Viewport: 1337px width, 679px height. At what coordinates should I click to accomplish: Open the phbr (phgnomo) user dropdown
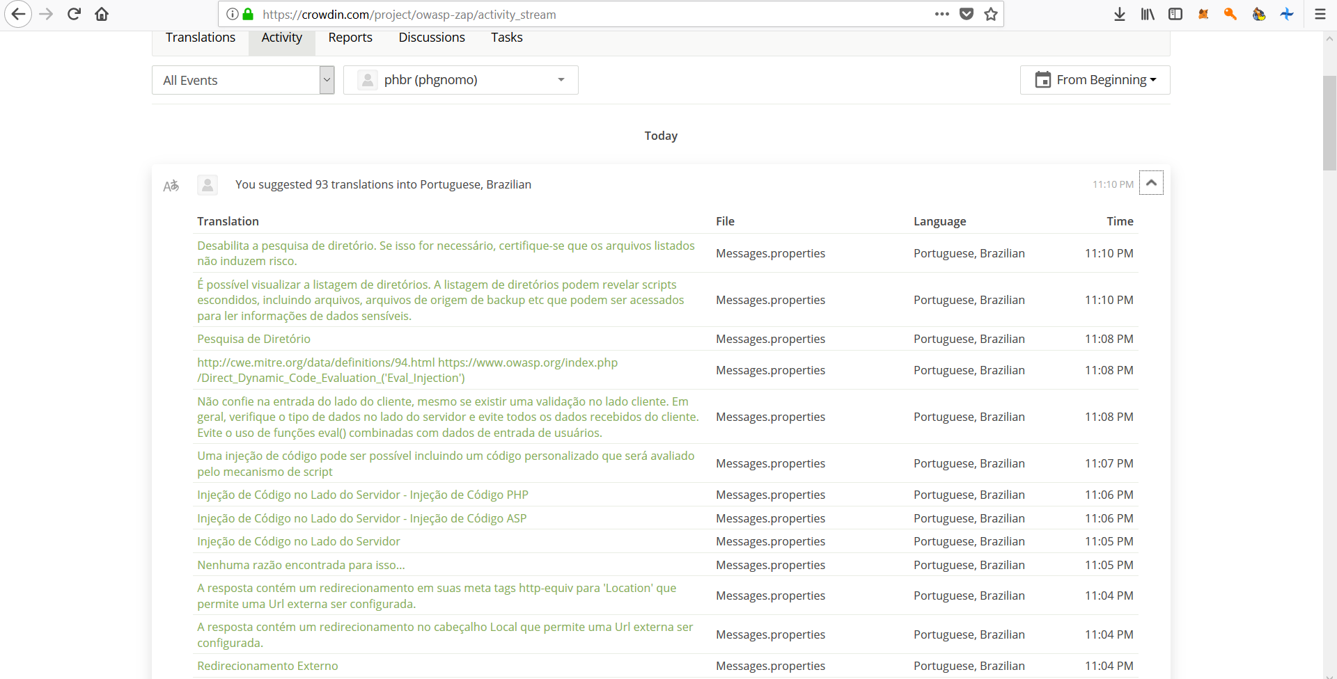[x=461, y=80]
